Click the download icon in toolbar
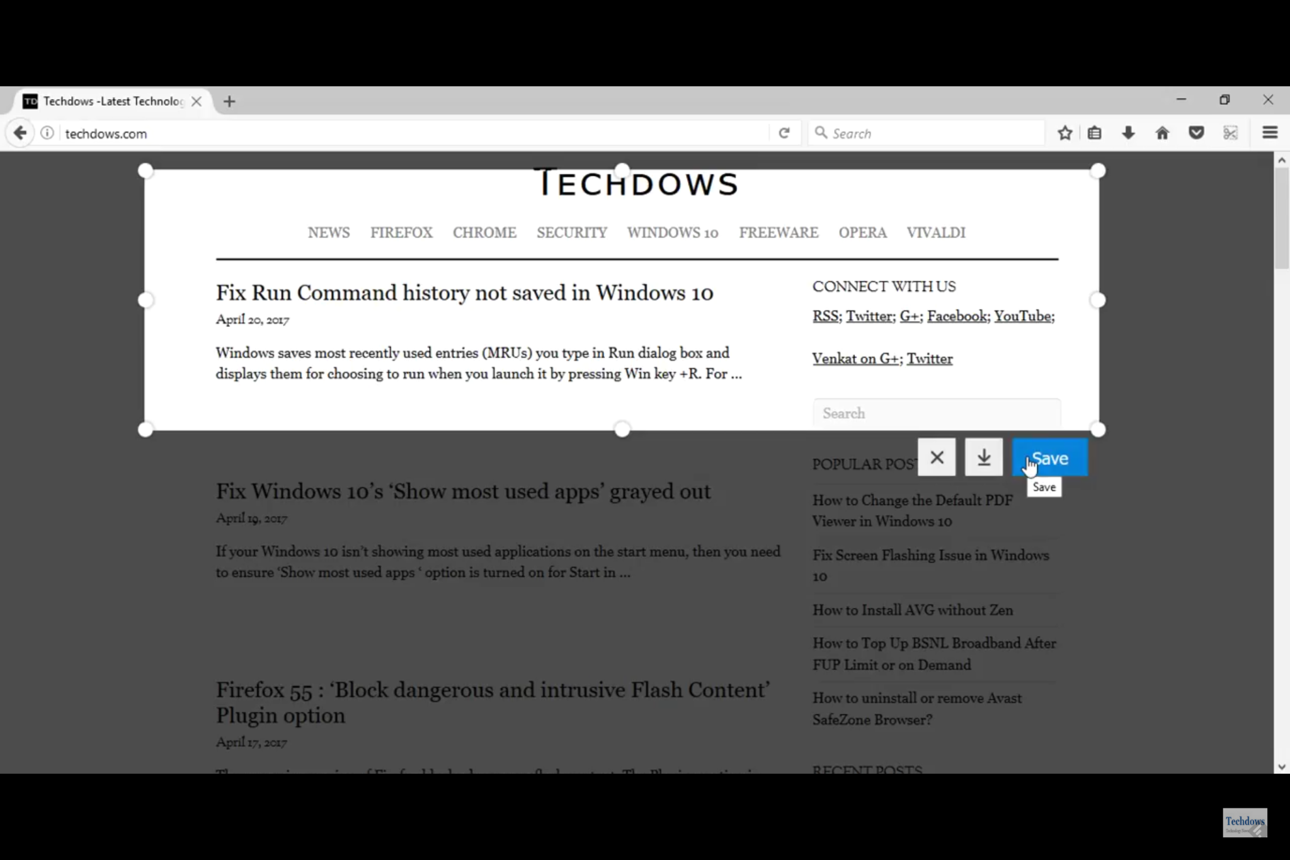This screenshot has height=860, width=1290. (x=1128, y=132)
